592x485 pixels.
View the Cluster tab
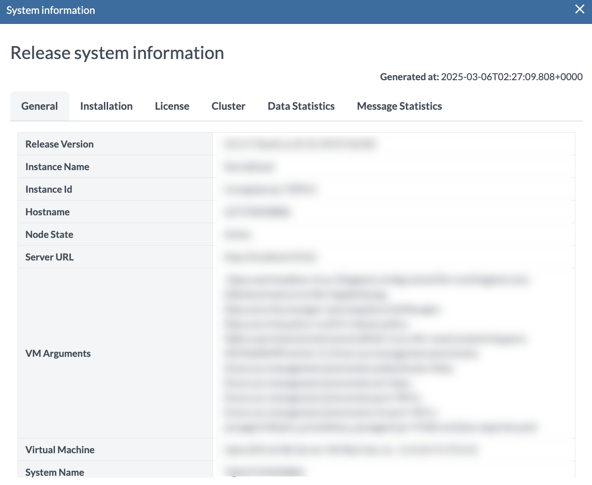click(229, 106)
